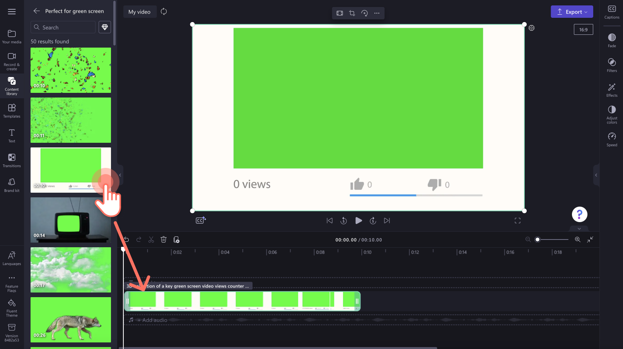
Task: Select the butterflies green screen thumbnail 00:10
Action: (71, 70)
